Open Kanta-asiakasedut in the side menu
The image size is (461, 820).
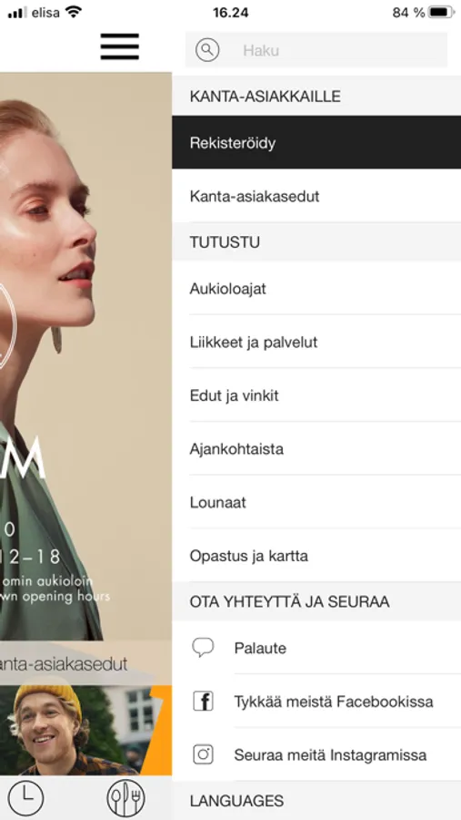tap(316, 196)
